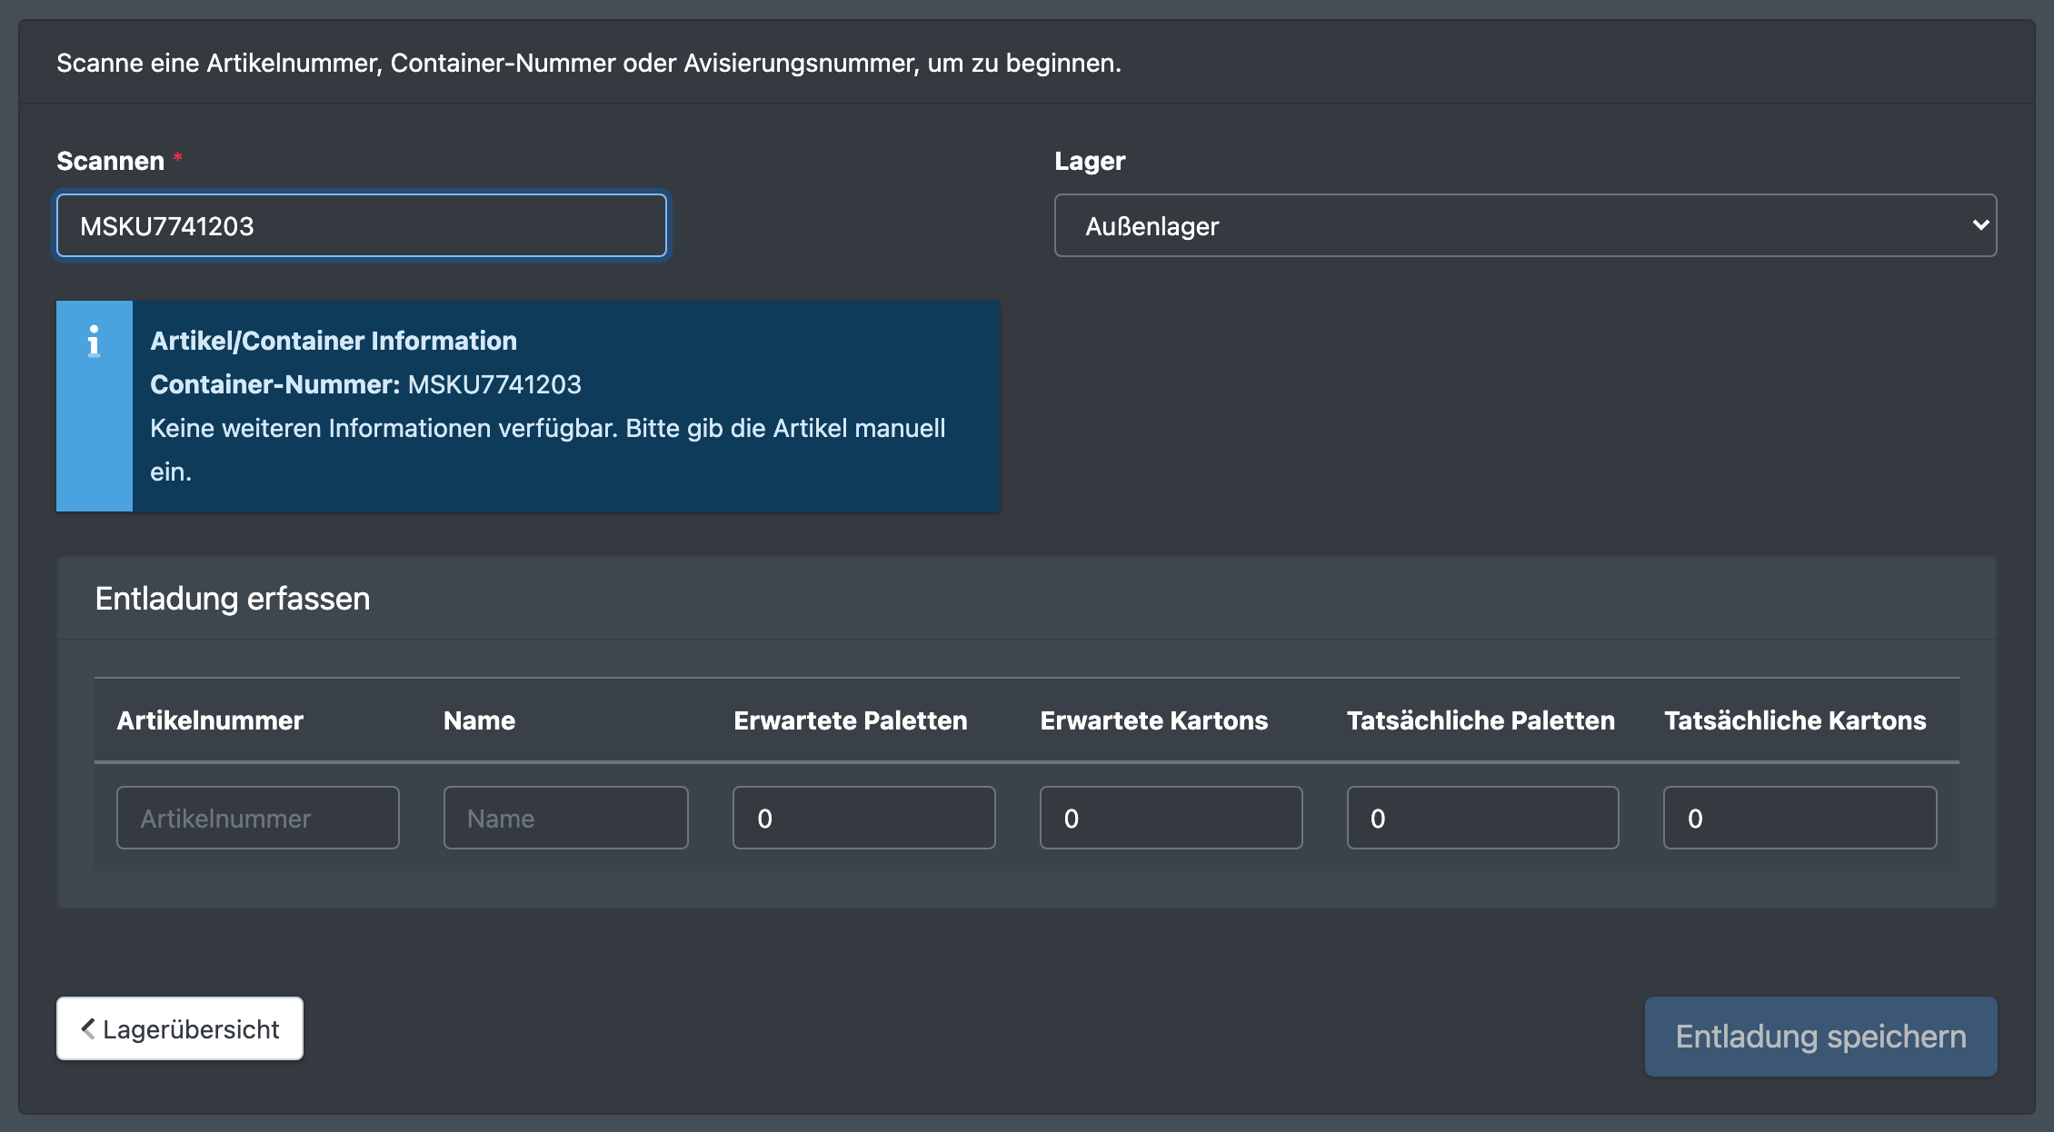Screen dimensions: 2054x1132
Task: Click the 'Scanne eine Artikelnummer' instruction text
Action: point(589,63)
